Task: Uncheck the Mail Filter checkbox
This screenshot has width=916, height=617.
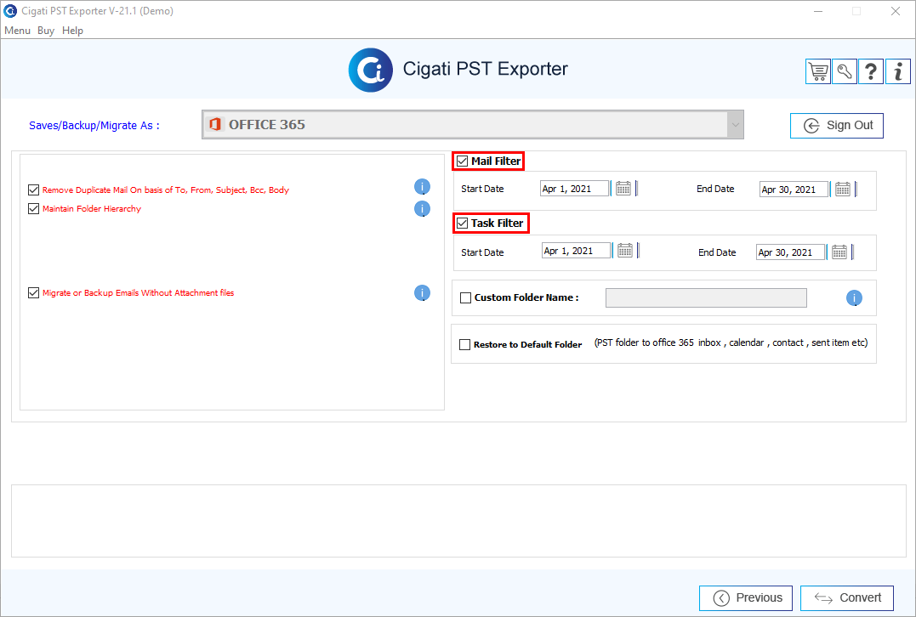Action: click(x=462, y=161)
